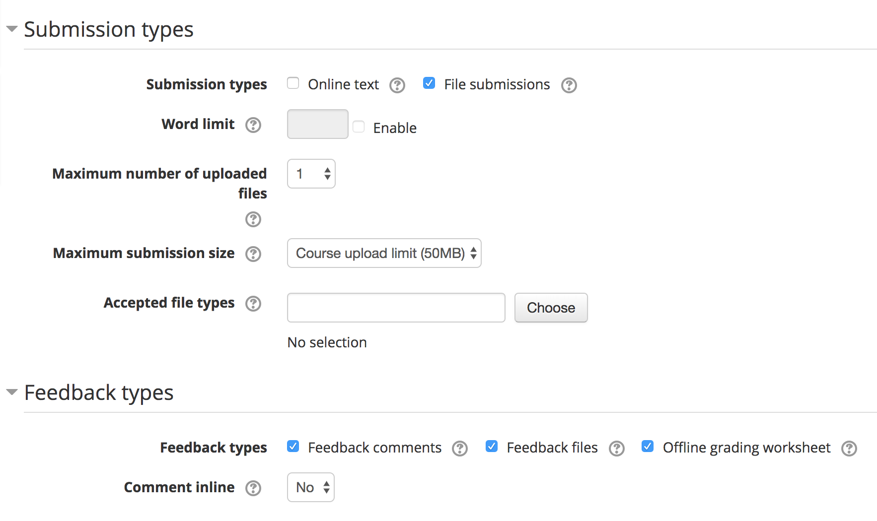The width and height of the screenshot is (877, 521).
Task: Enable the Online text checkbox
Action: tap(293, 83)
